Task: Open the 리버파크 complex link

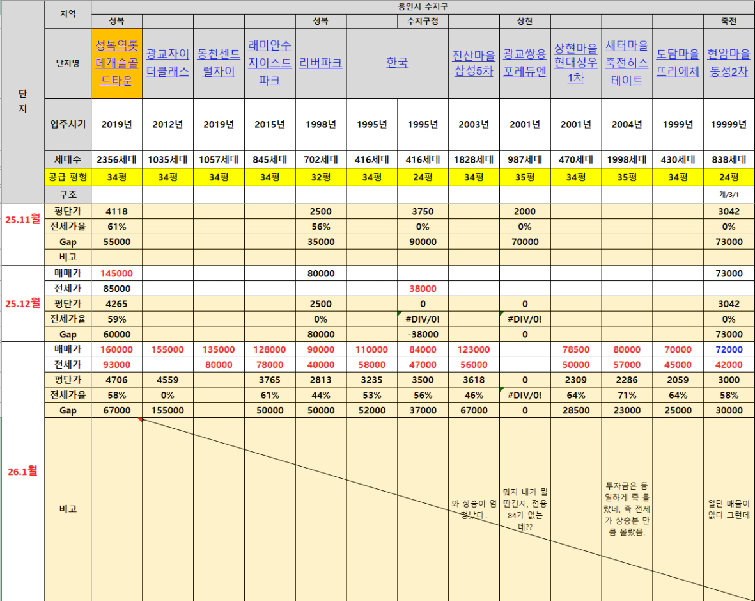Action: click(x=320, y=63)
